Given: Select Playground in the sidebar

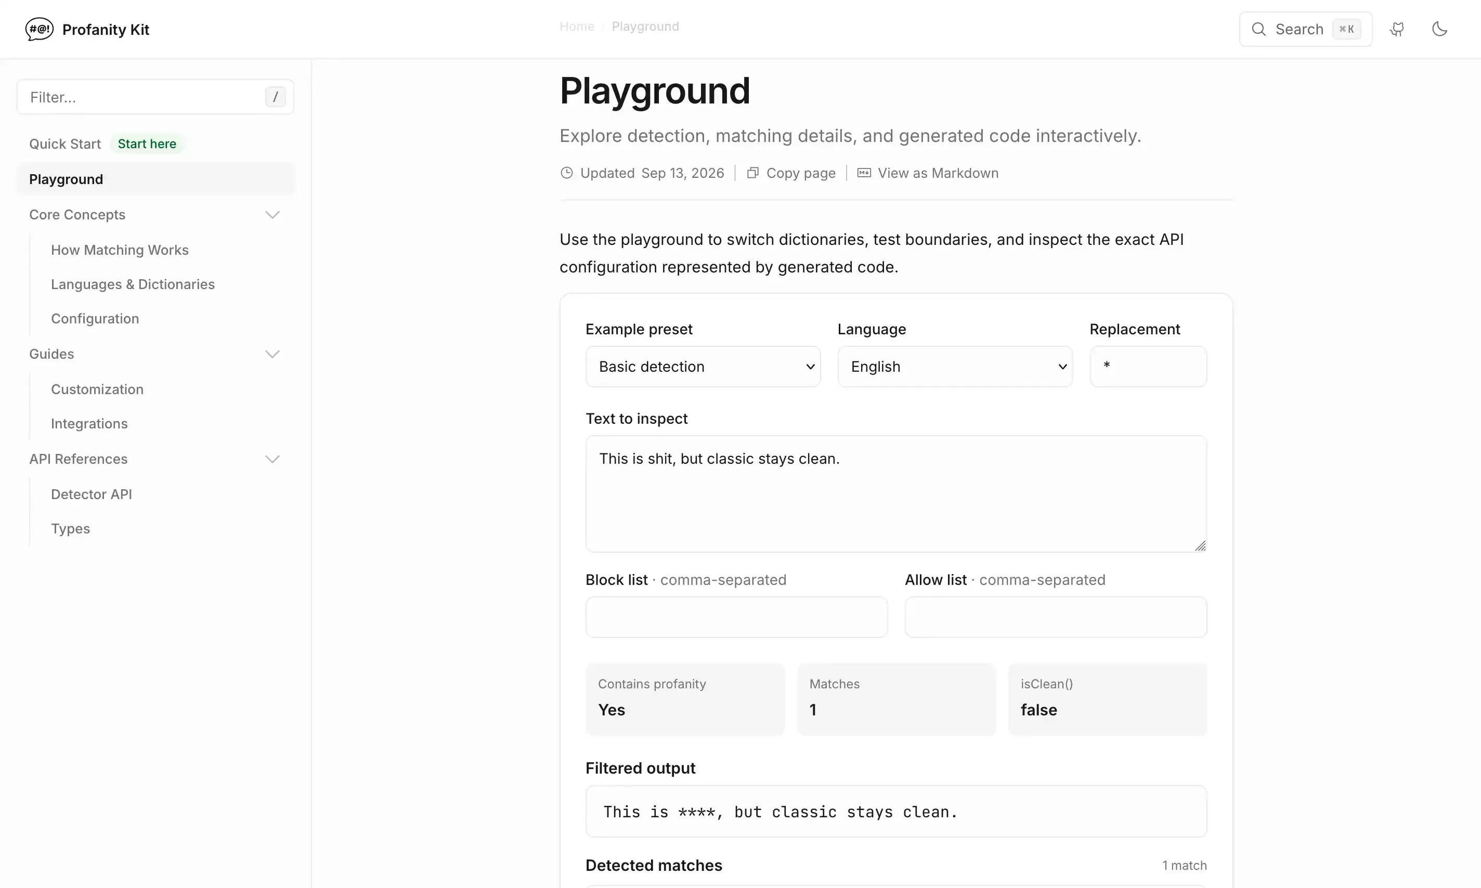Looking at the screenshot, I should 155,179.
